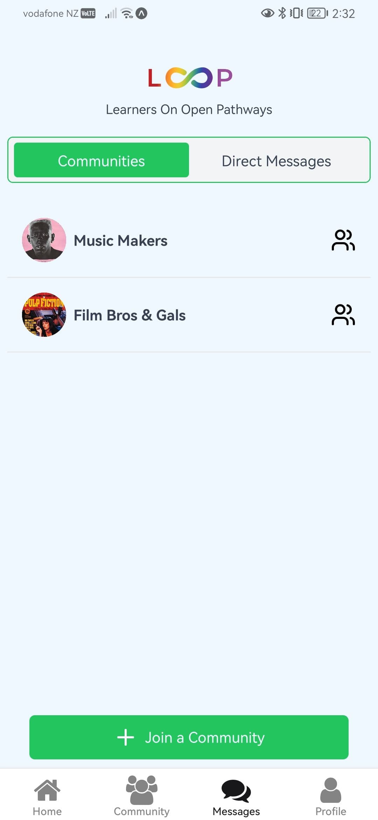Tap the Messages chat bubbles icon
Image resolution: width=378 pixels, height=820 pixels.
point(236,791)
